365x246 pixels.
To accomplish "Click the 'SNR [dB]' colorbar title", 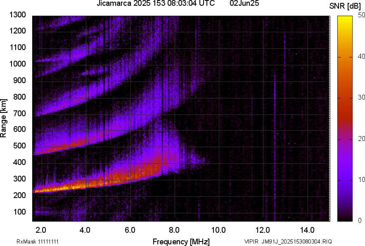I will pos(345,6).
